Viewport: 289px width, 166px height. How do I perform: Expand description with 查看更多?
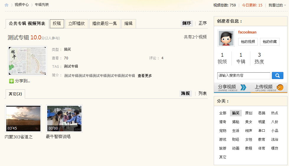[x=145, y=76]
